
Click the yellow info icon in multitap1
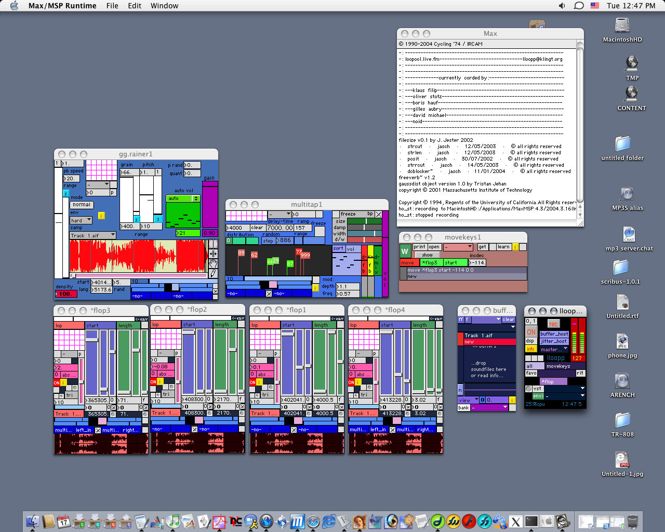315,288
